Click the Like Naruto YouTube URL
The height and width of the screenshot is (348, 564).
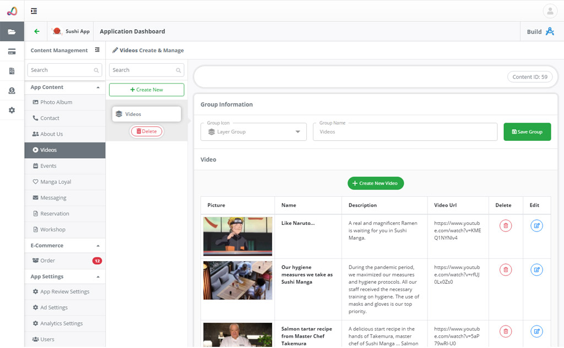tap(457, 230)
